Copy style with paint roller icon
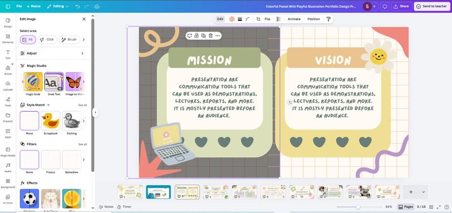 tap(328, 19)
